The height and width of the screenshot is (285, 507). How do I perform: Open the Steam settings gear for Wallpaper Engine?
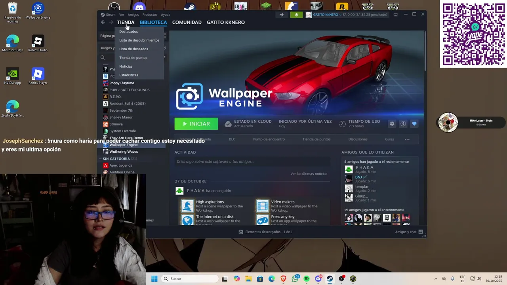[x=392, y=124]
